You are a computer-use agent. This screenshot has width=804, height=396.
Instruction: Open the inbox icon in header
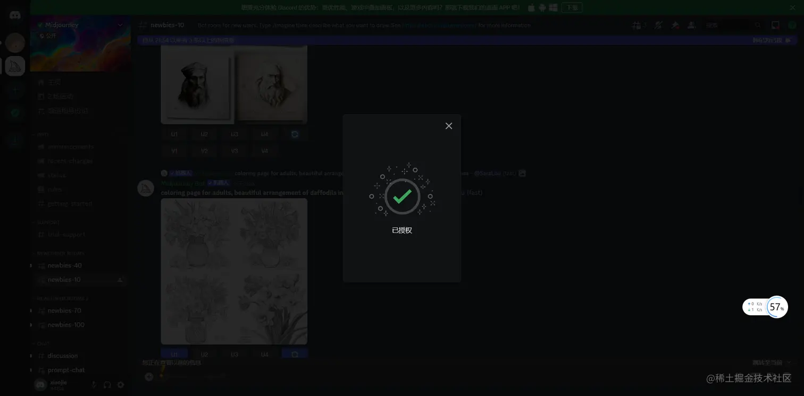tap(776, 25)
